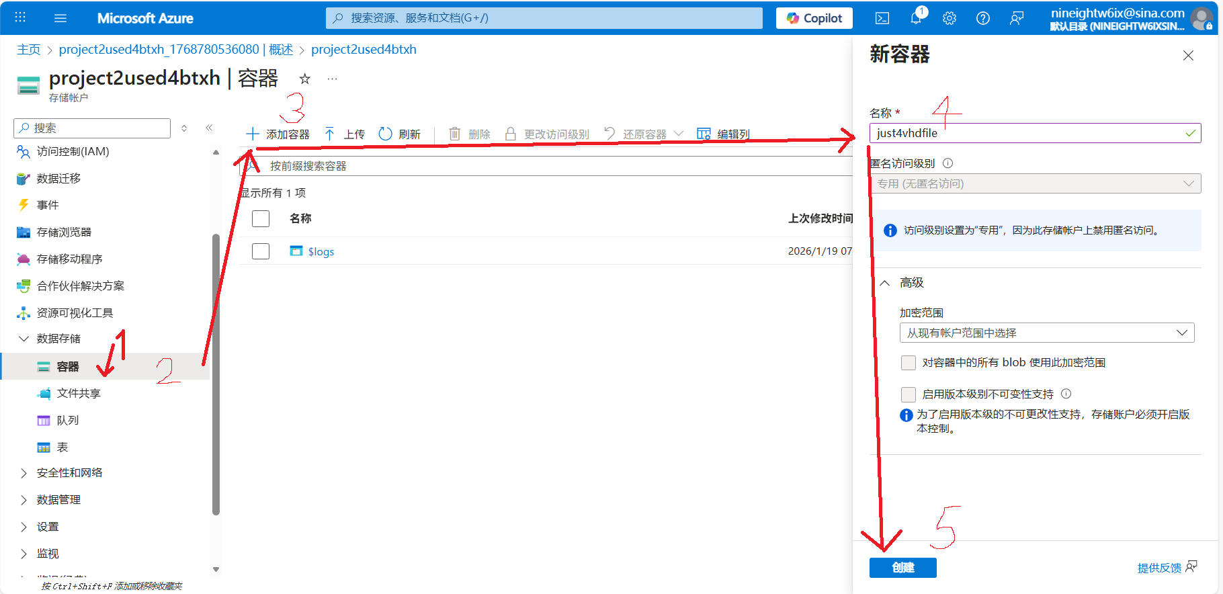This screenshot has width=1223, height=594.
Task: Check the $logs container row checkbox
Action: [x=261, y=251]
